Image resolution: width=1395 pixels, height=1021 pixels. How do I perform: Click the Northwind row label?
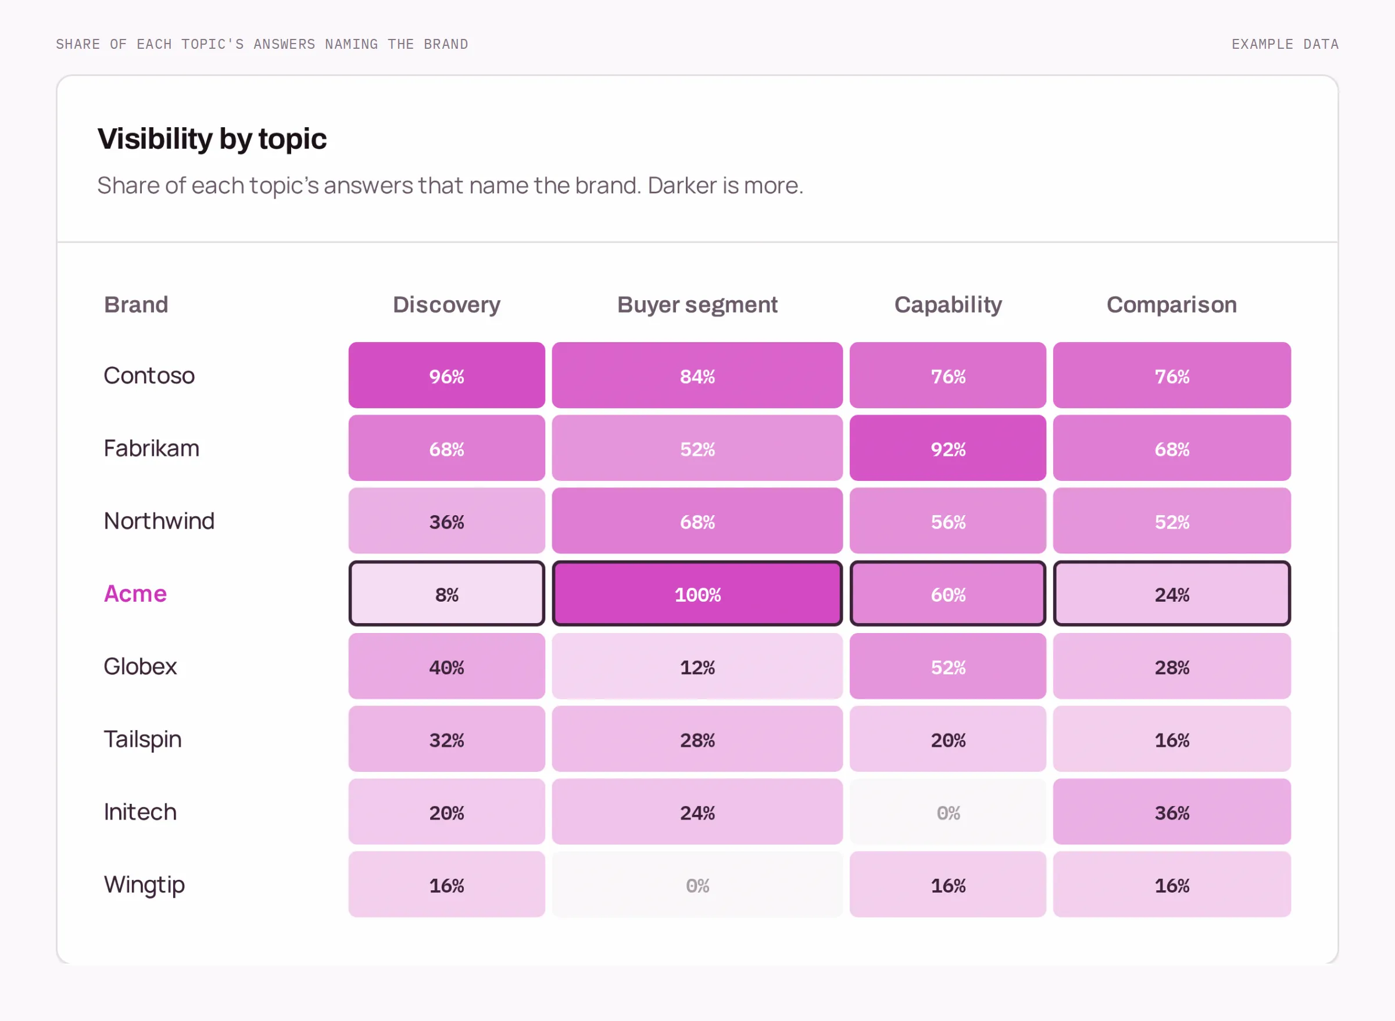click(159, 521)
